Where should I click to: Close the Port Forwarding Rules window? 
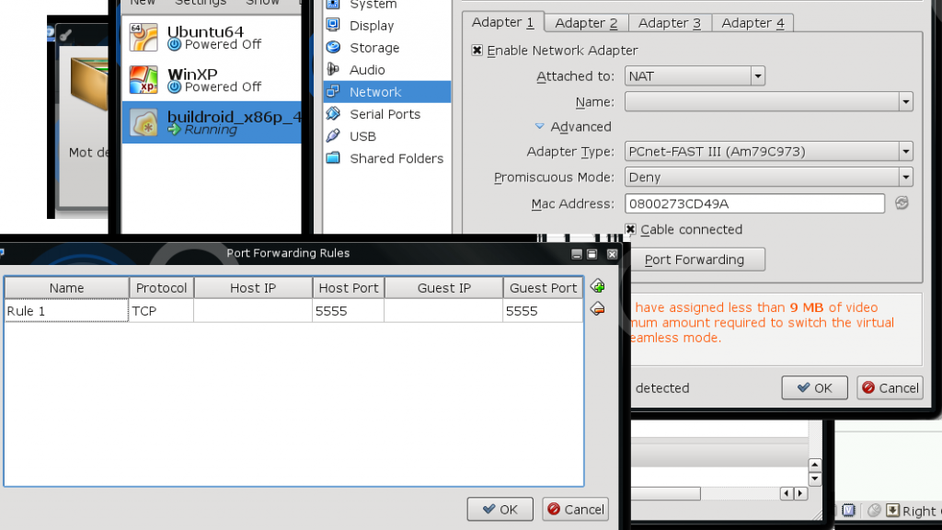(612, 254)
